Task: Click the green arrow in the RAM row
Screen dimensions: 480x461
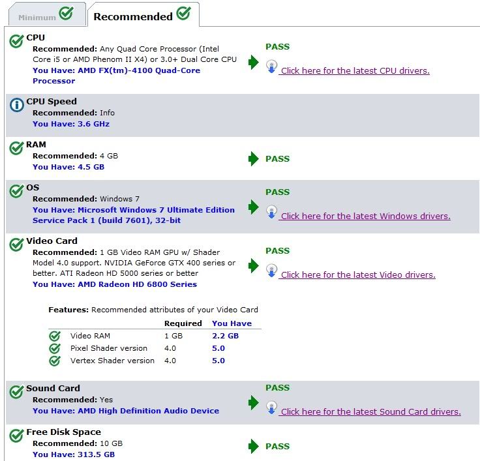Action: click(253, 158)
